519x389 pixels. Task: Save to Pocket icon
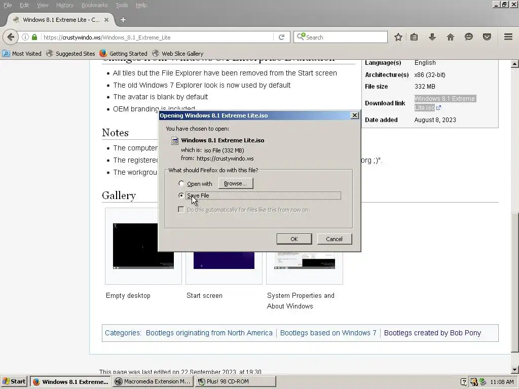[x=487, y=37]
